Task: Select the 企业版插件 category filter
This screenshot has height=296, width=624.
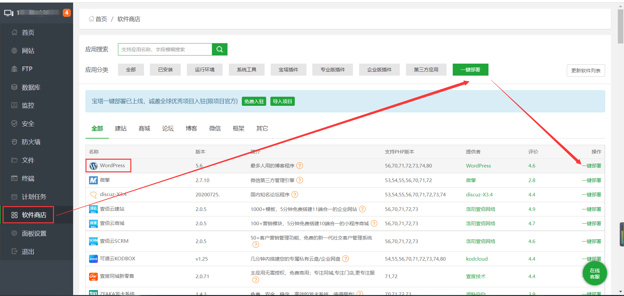Action: pos(380,69)
